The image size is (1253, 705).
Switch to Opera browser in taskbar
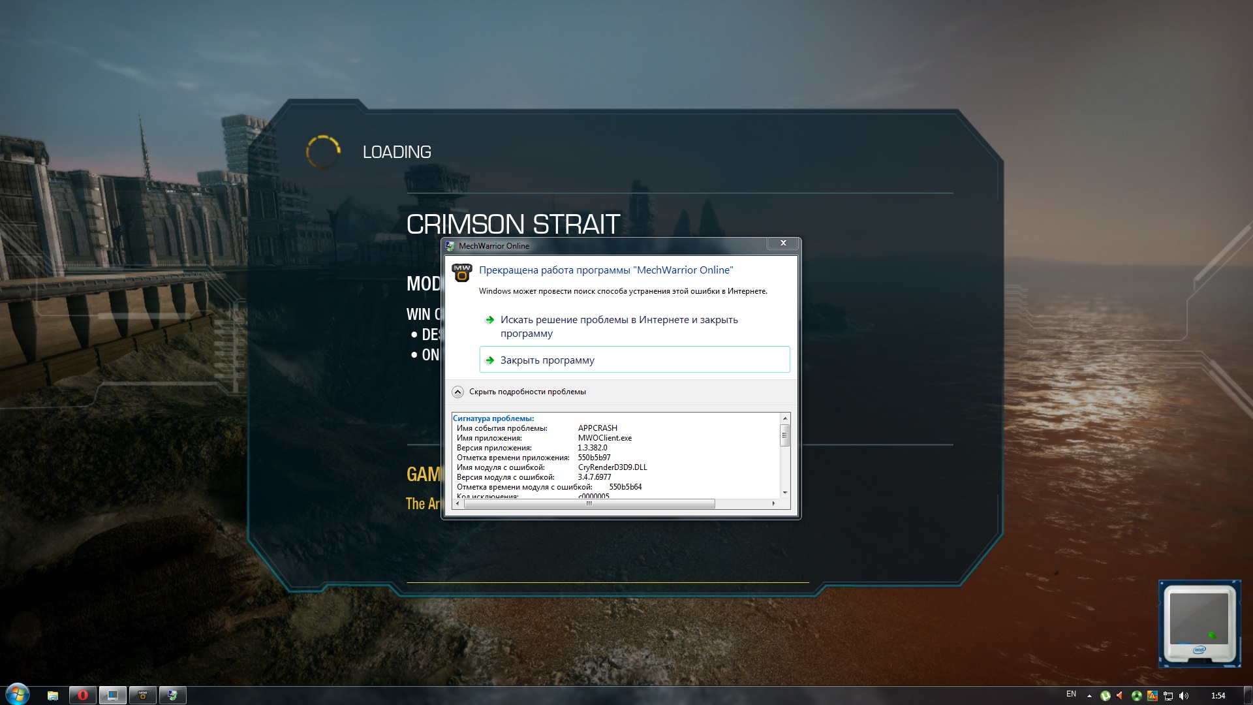tap(83, 695)
